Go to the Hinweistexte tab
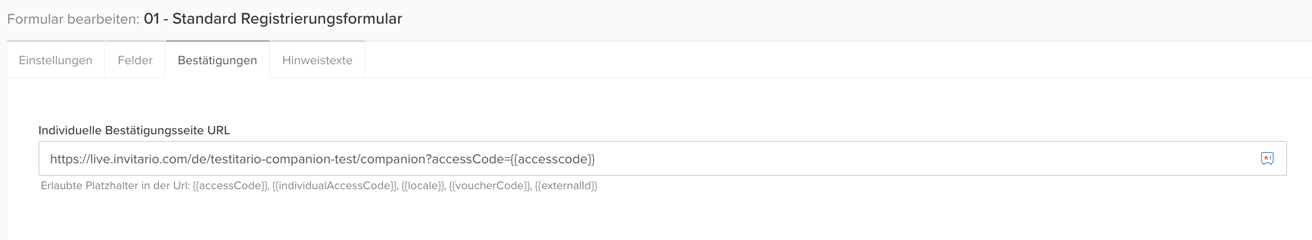Image resolution: width=1312 pixels, height=240 pixels. click(x=317, y=61)
